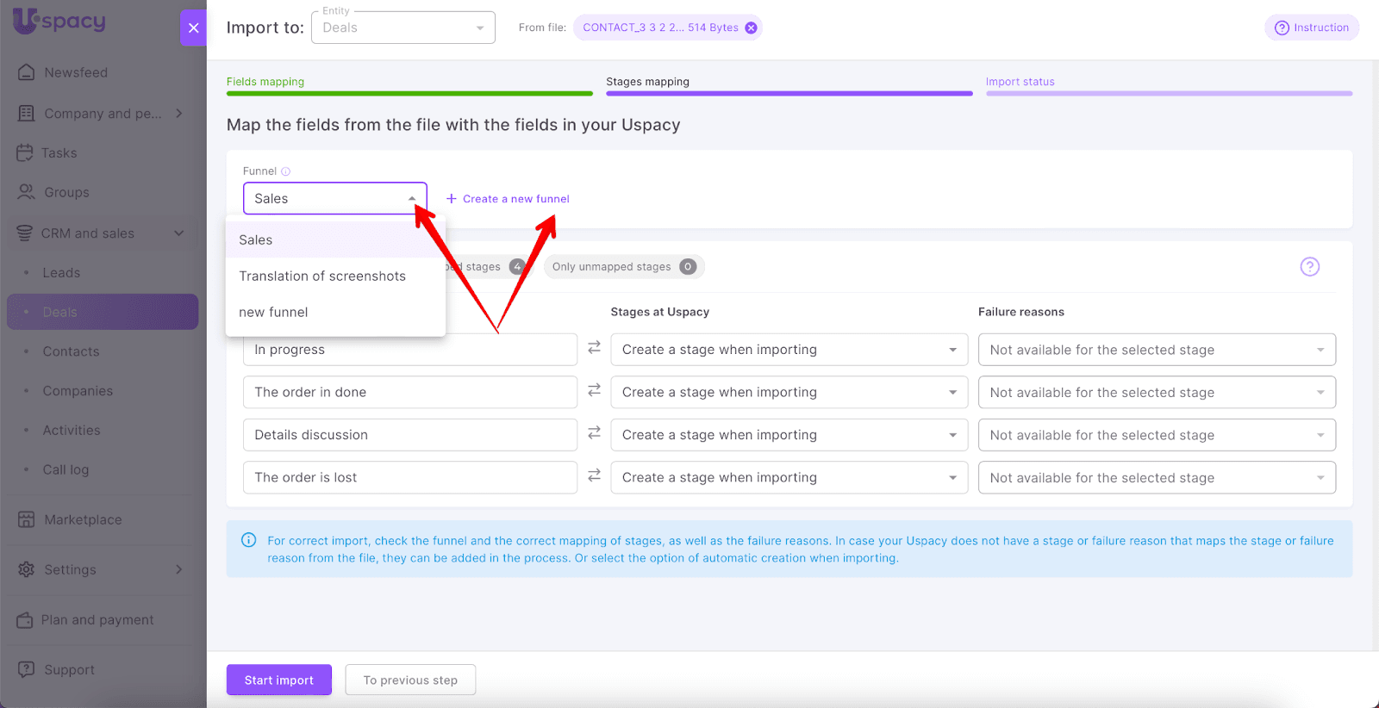The height and width of the screenshot is (708, 1379).
Task: Open Uspacy stage dropdown for Details discussion
Action: [789, 435]
